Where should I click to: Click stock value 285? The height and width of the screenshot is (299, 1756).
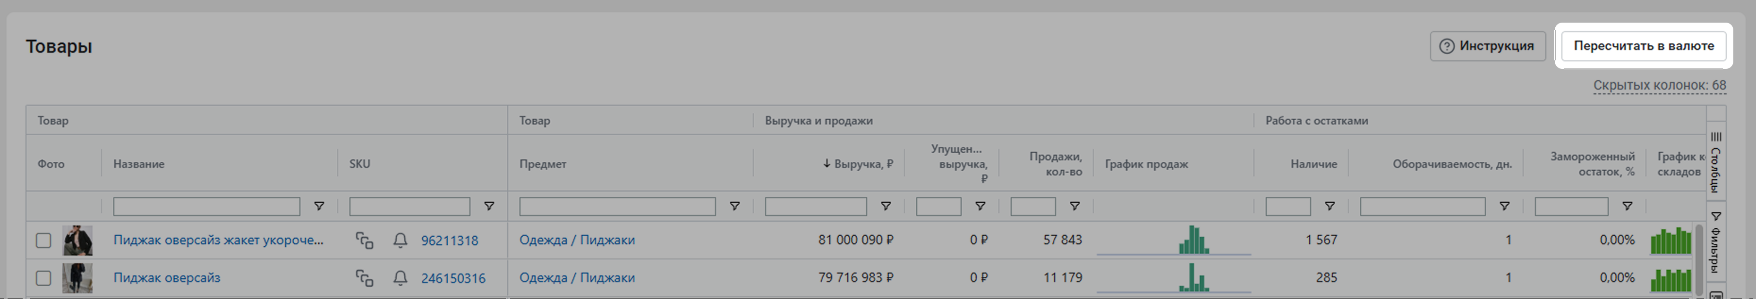point(1327,277)
